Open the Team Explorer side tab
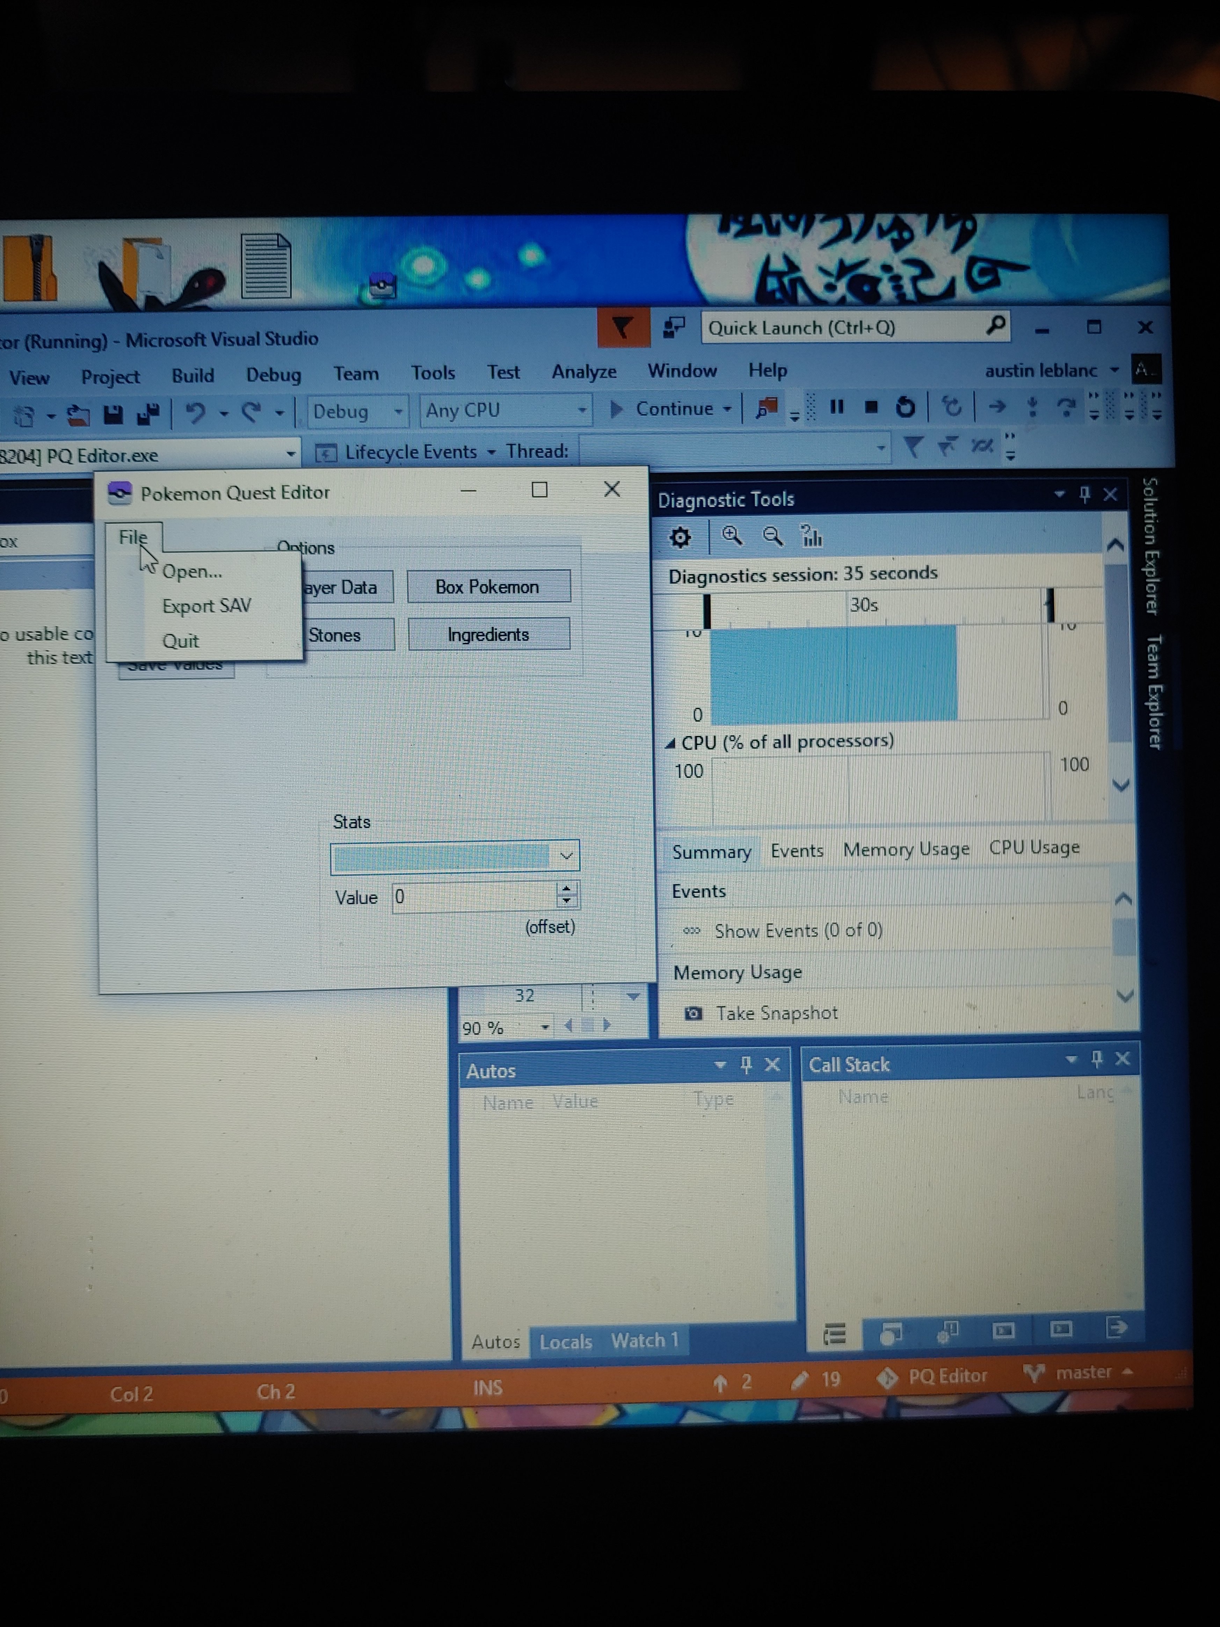The height and width of the screenshot is (1627, 1220). 1155,692
